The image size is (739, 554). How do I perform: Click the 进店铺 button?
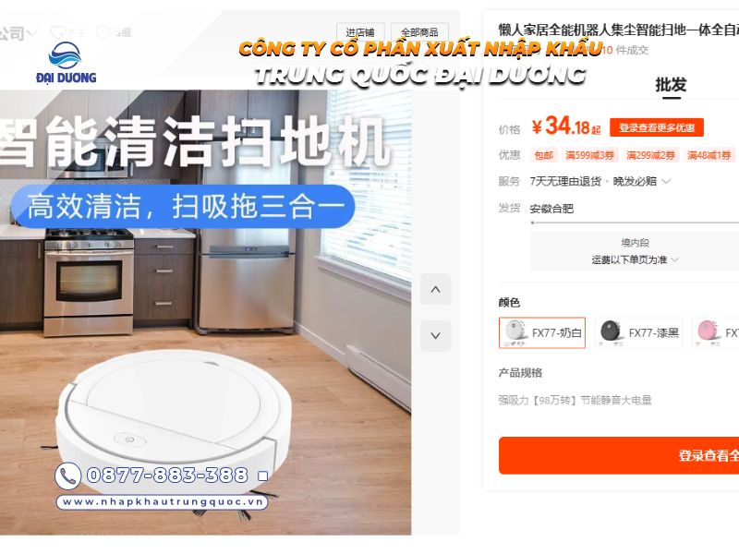click(360, 32)
